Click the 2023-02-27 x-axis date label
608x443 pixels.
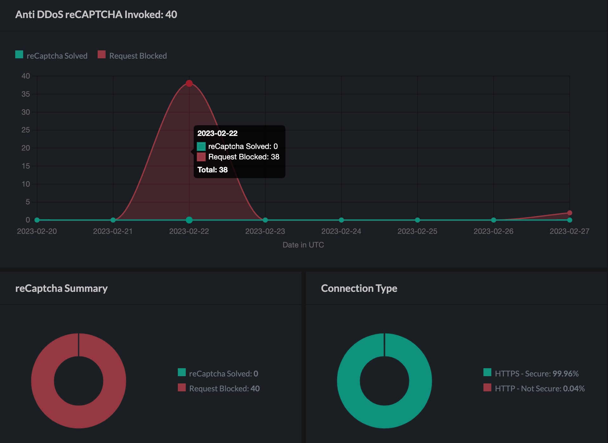pyautogui.click(x=570, y=231)
